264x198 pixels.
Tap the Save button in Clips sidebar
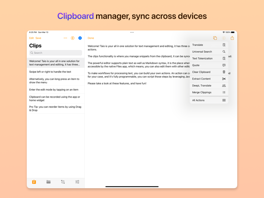tap(38, 38)
